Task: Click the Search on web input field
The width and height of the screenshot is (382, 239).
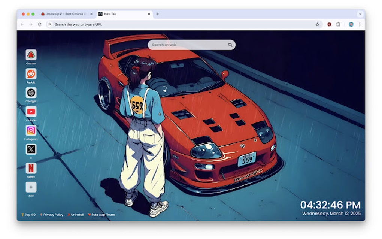Action: click(187, 45)
